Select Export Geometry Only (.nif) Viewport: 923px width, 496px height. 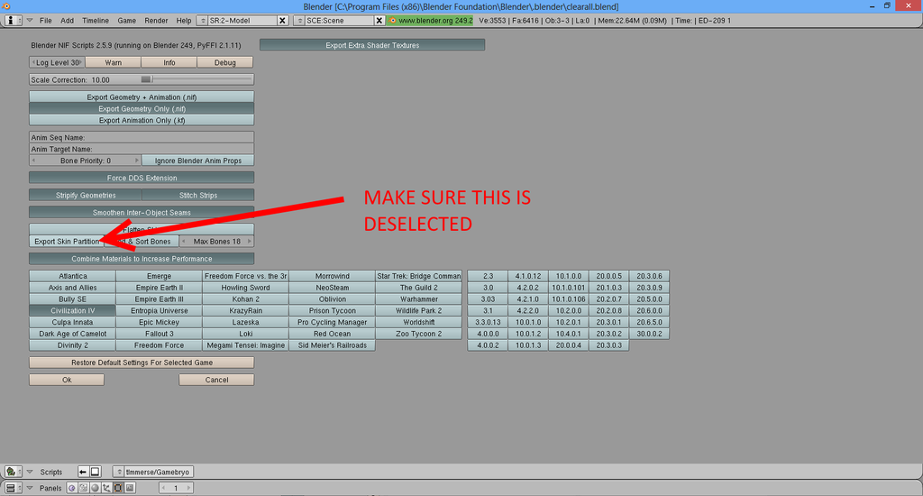(x=142, y=109)
